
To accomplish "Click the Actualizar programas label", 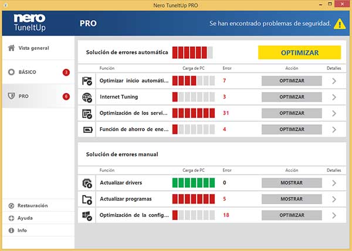I will coord(126,199).
